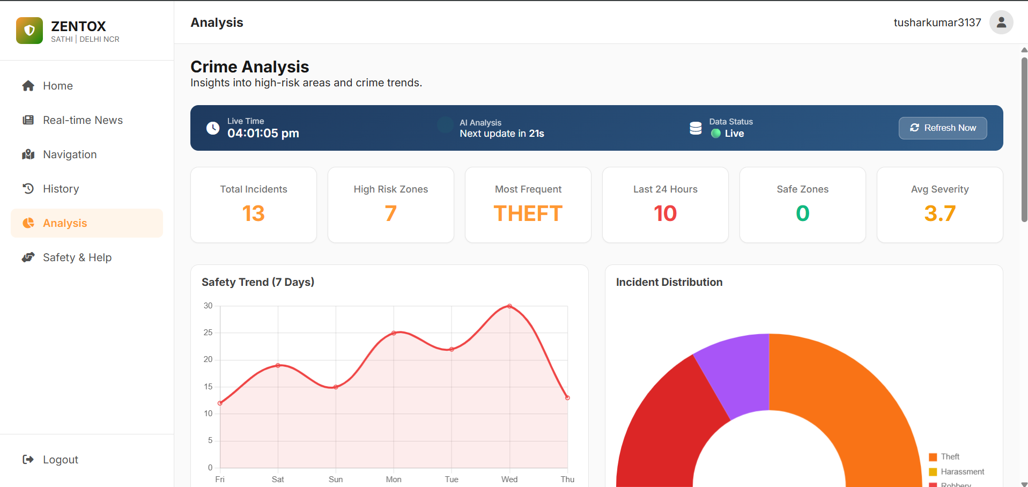This screenshot has width=1028, height=487.
Task: Click the Sat data point on trend
Action: [x=278, y=365]
